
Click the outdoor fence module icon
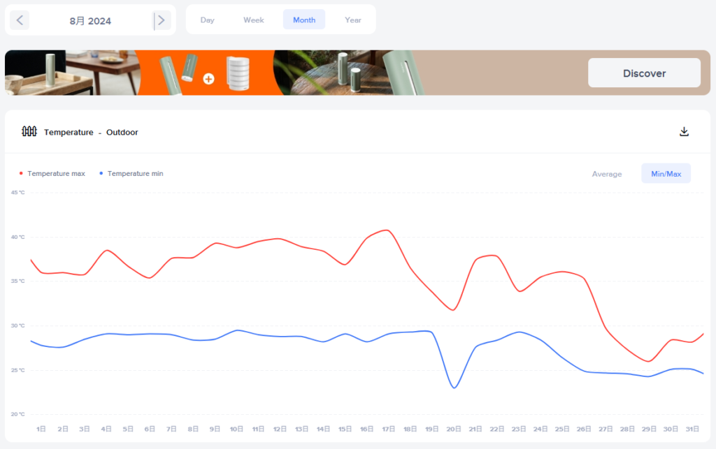click(x=29, y=131)
